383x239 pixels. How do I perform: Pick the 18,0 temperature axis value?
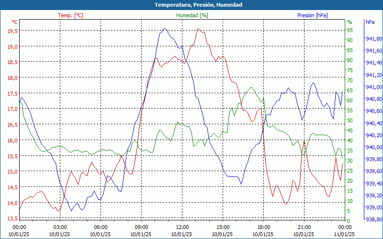tap(13, 77)
